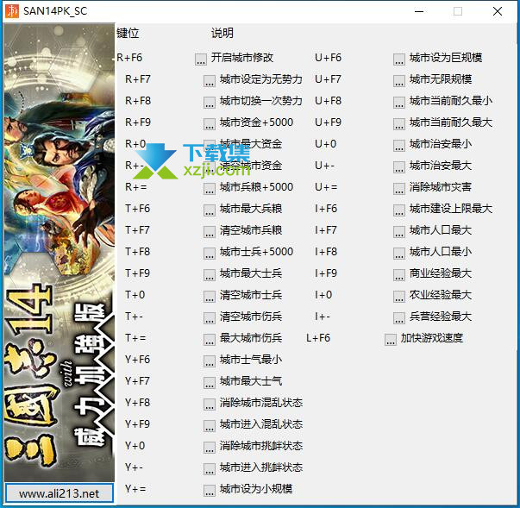Click the box for 城市最大士气
520x508 pixels.
[210, 382]
